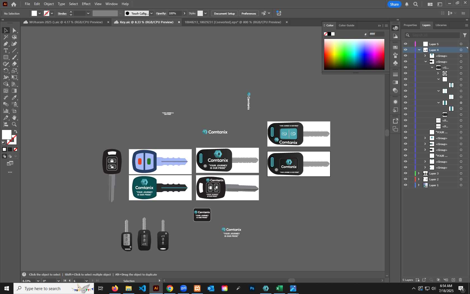
Task: Switch to MUharam 2025 document tab
Action: click(x=66, y=22)
